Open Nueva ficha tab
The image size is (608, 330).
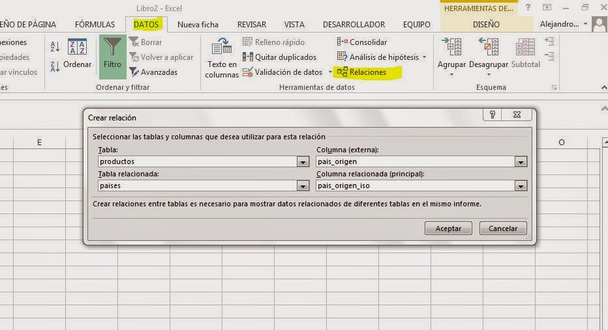198,24
